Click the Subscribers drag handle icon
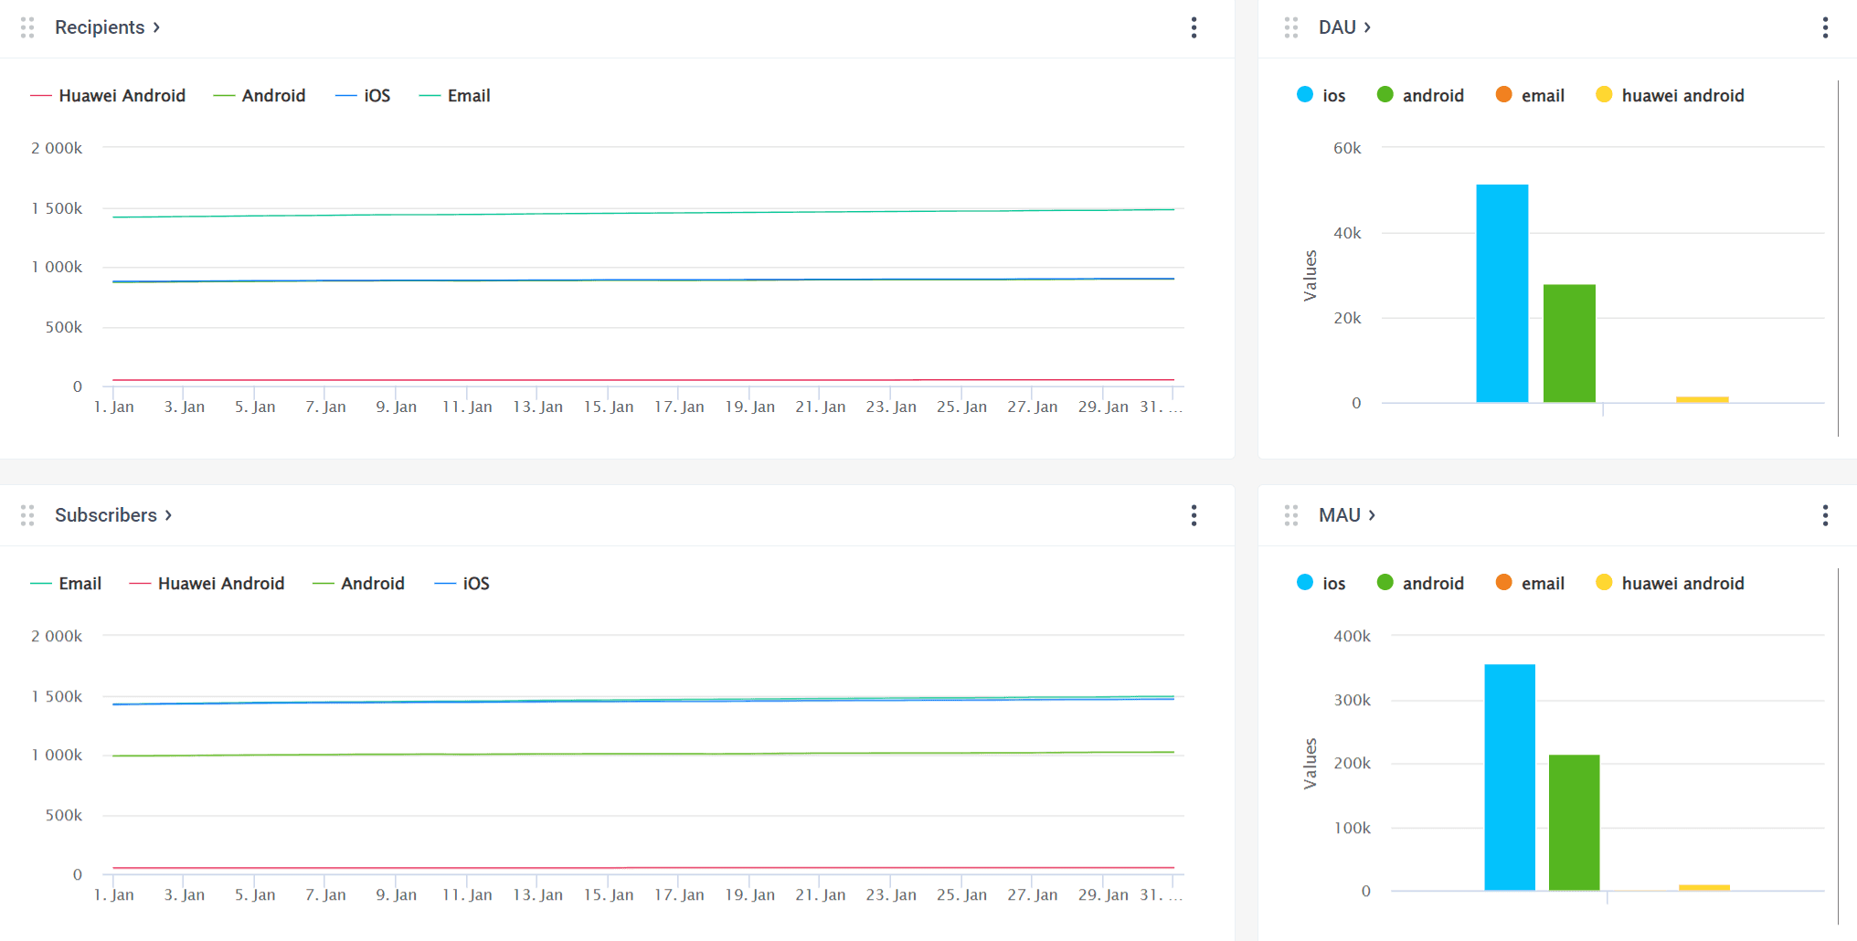 click(27, 515)
